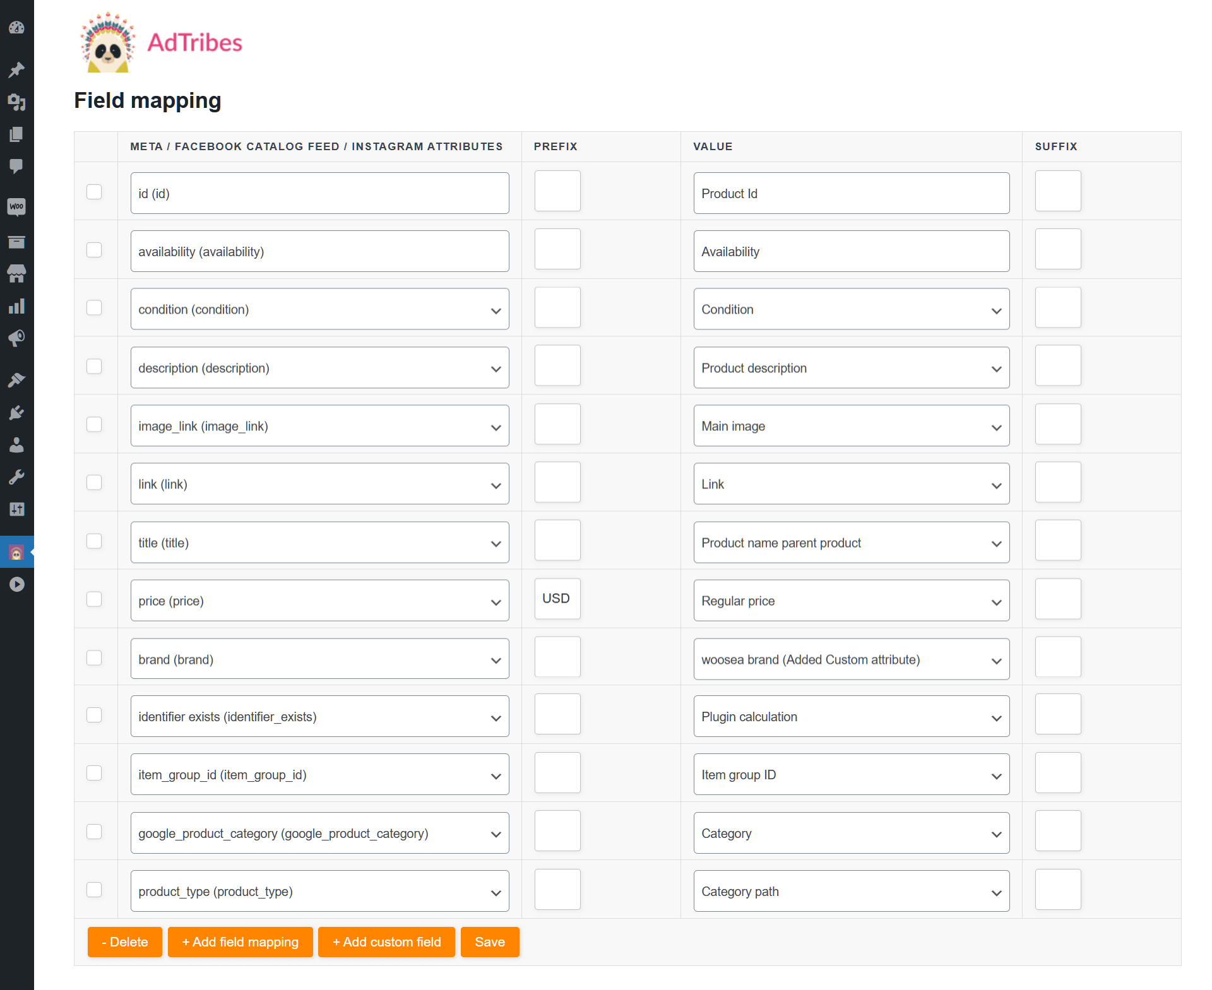
Task: Check the product_type row checkbox
Action: pos(94,890)
